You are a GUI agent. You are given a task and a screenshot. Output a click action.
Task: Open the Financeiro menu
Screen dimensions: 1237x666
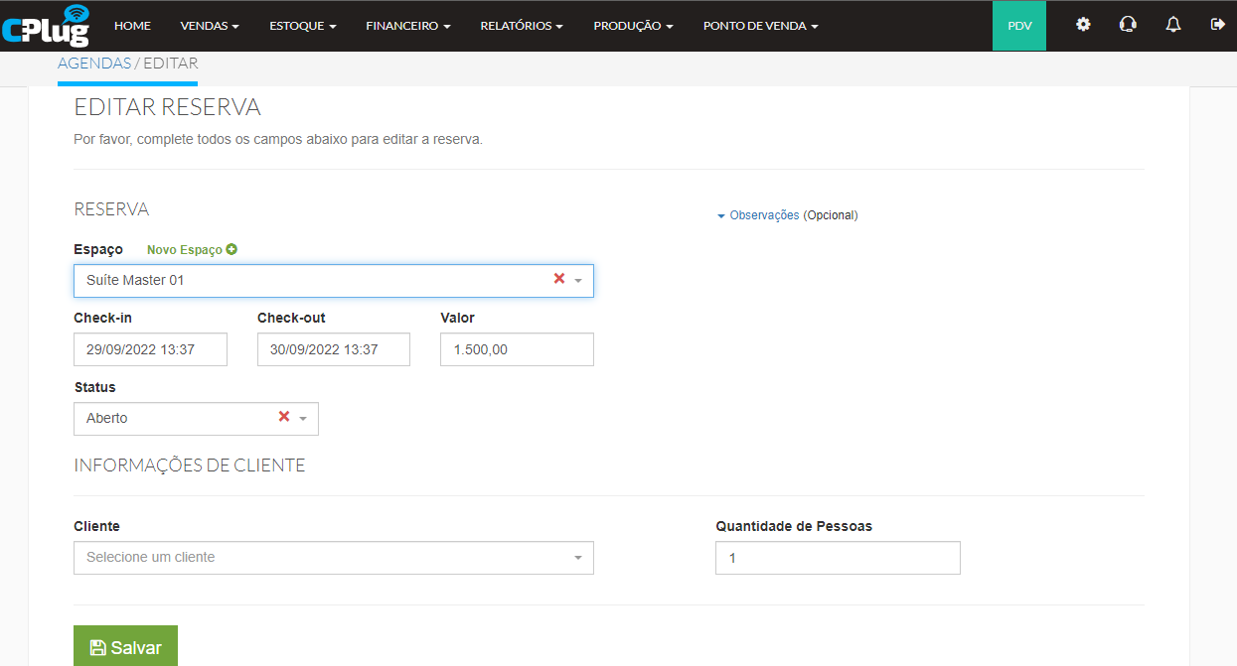[408, 26]
